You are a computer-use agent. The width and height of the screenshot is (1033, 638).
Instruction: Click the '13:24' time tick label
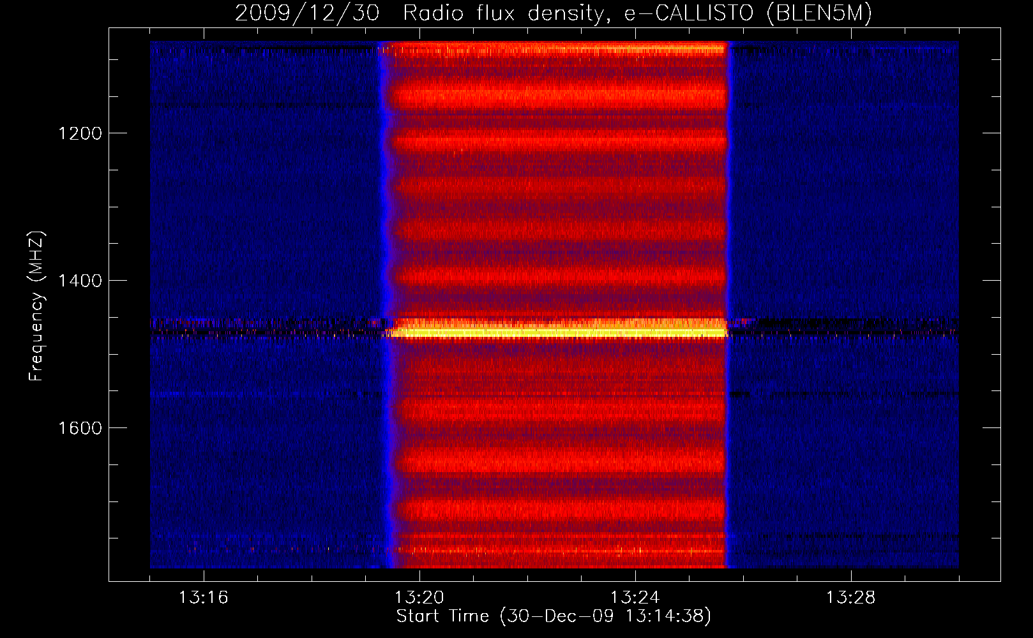[635, 598]
